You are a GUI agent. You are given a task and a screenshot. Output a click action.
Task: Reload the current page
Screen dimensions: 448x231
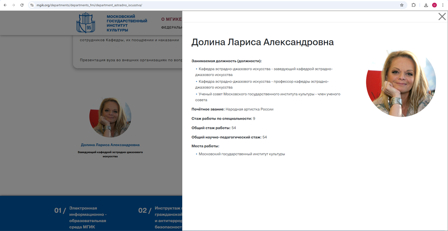pos(22,6)
